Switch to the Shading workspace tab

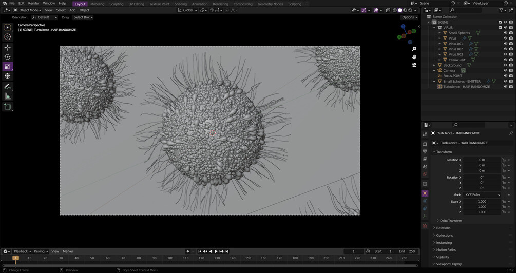pyautogui.click(x=180, y=4)
